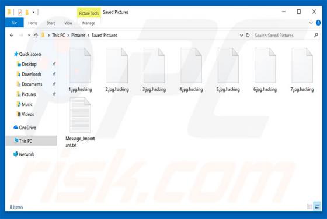This screenshot has height=219, width=327.
Task: Open OneDrive in navigation pane
Action: (x=27, y=128)
